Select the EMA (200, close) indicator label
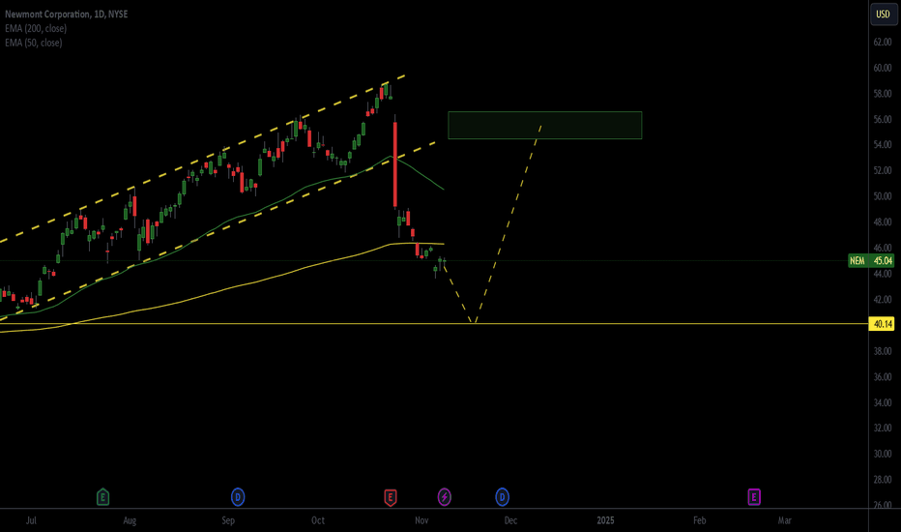The image size is (901, 532). click(36, 28)
